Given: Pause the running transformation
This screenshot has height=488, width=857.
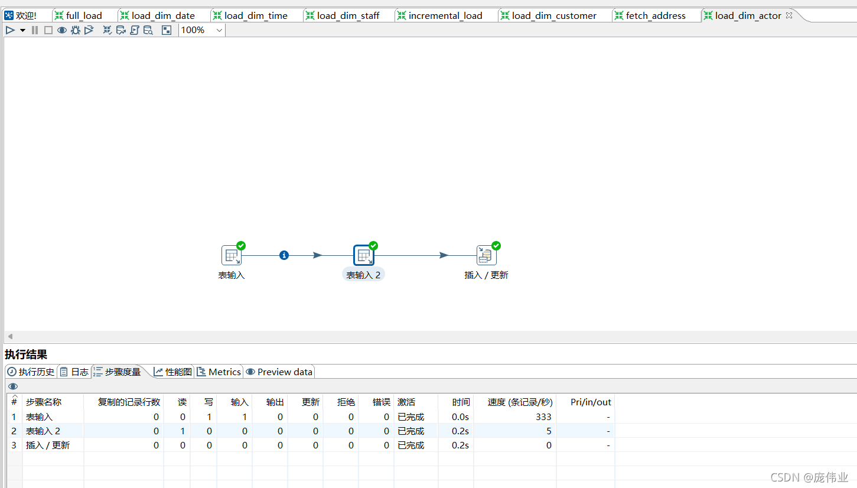Looking at the screenshot, I should coord(35,30).
